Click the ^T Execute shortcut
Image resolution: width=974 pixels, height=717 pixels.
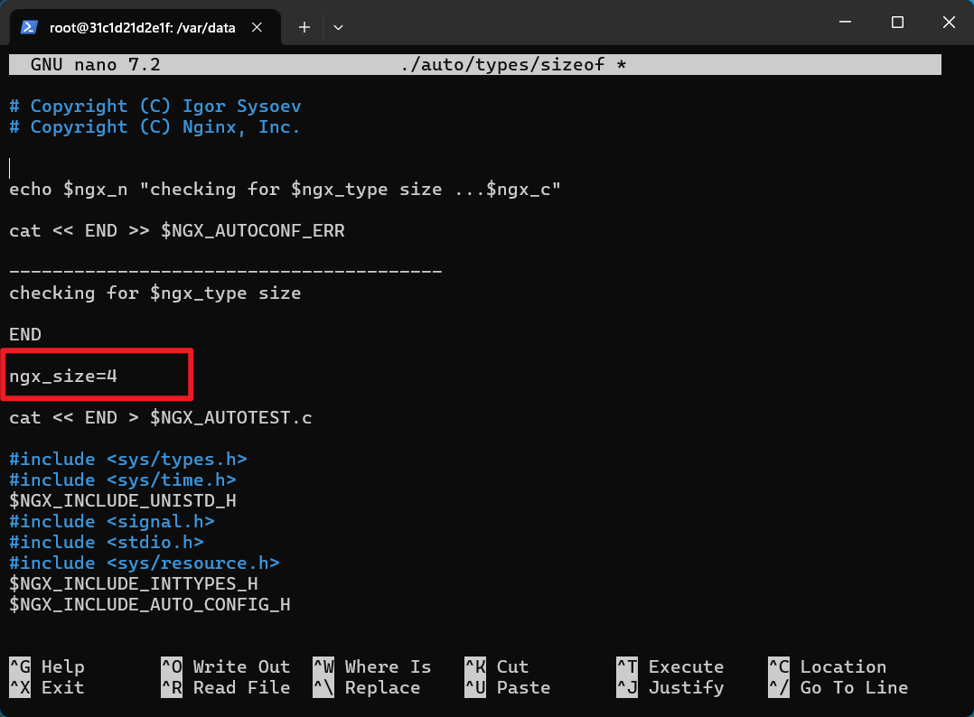pos(670,666)
